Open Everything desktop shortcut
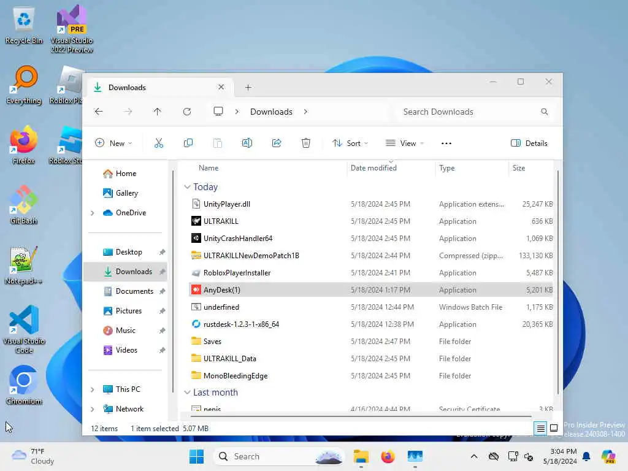Screen dimensions: 628x471 (x=24, y=85)
